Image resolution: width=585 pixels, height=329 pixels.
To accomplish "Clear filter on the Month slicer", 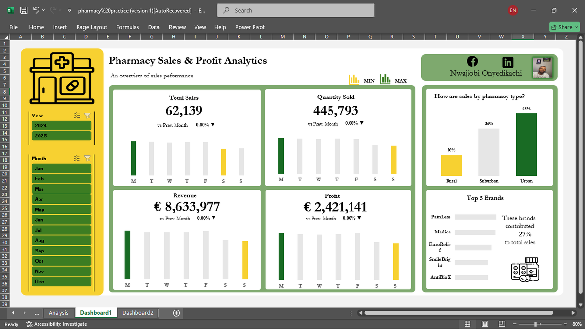I will coord(88,158).
